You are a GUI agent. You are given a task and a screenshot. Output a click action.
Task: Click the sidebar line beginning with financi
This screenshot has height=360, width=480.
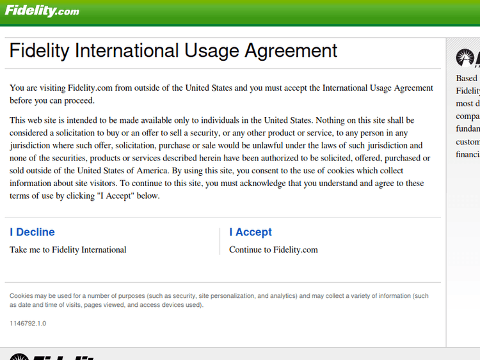pos(468,155)
